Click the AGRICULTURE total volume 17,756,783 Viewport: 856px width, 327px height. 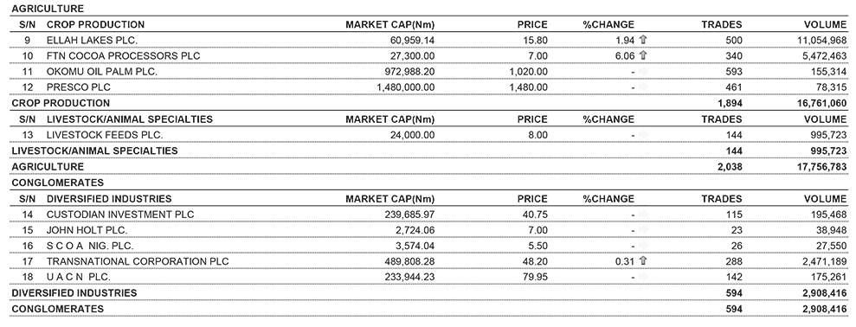[x=817, y=166]
